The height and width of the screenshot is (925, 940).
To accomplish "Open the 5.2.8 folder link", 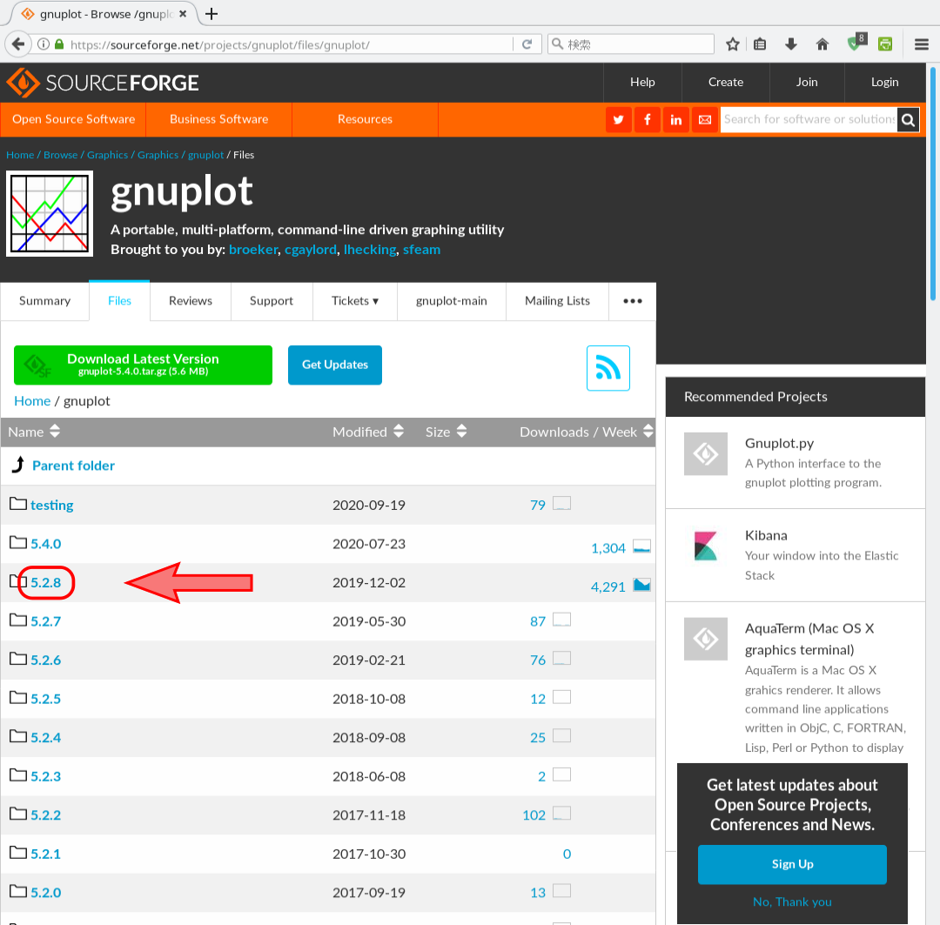I will point(46,583).
